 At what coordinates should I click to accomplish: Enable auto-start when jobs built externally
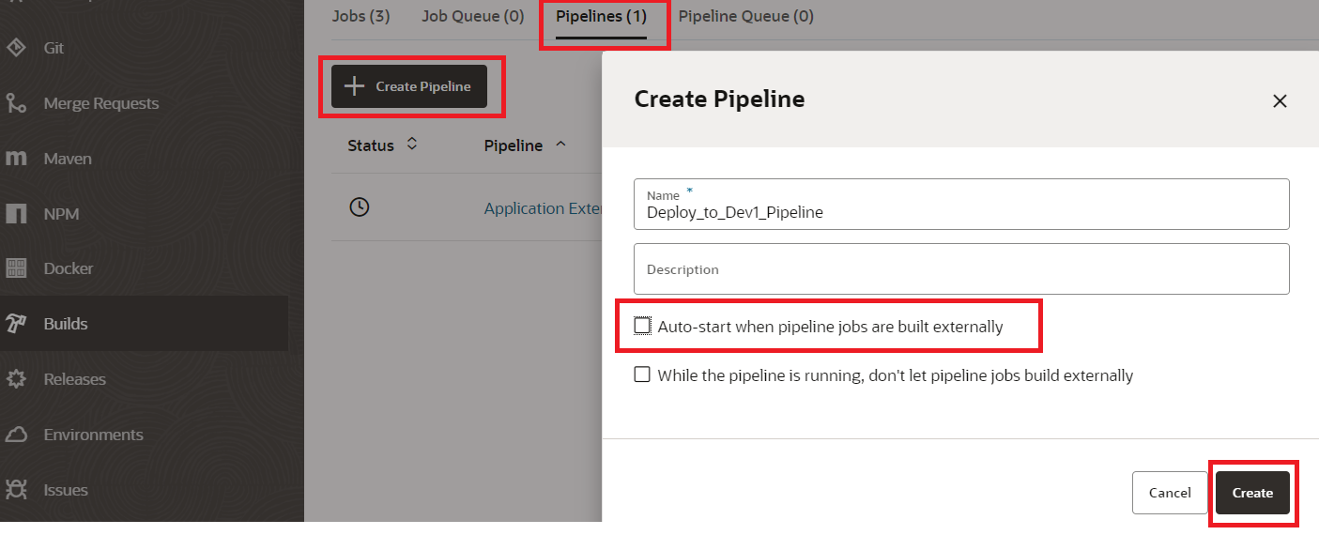[x=642, y=327]
